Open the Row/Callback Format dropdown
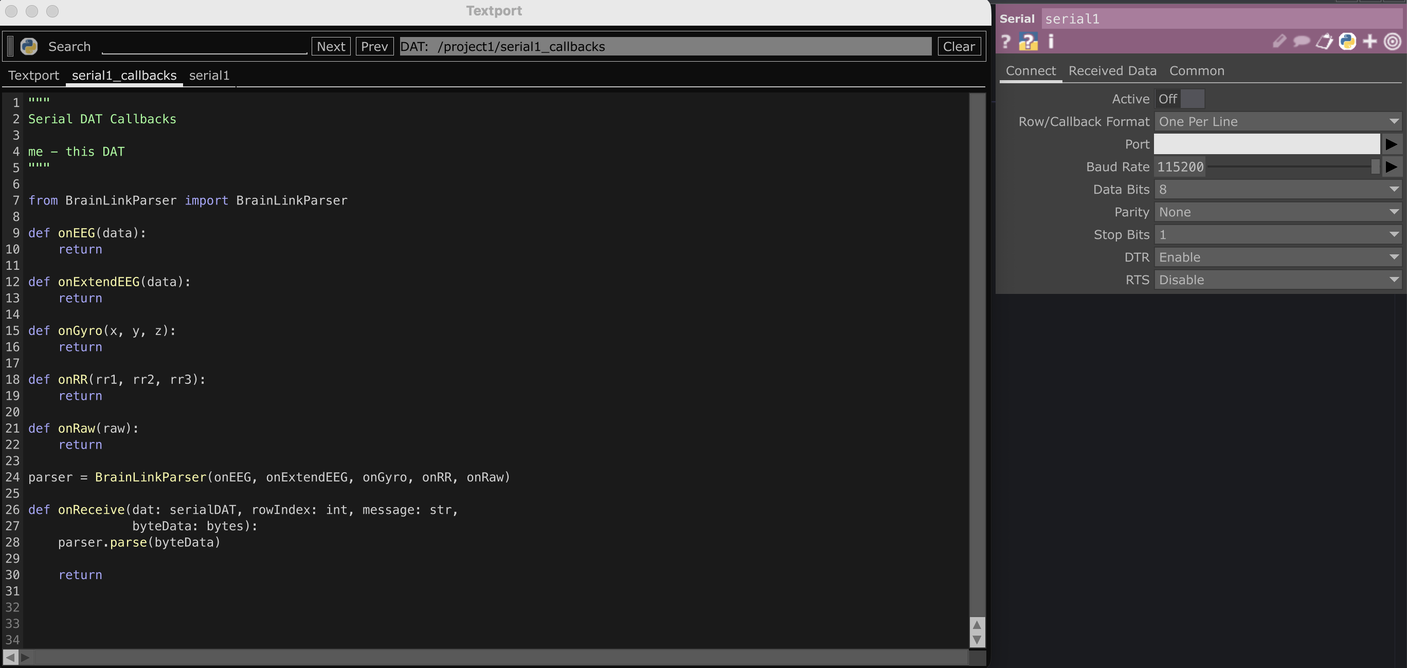This screenshot has width=1407, height=668. [x=1278, y=121]
